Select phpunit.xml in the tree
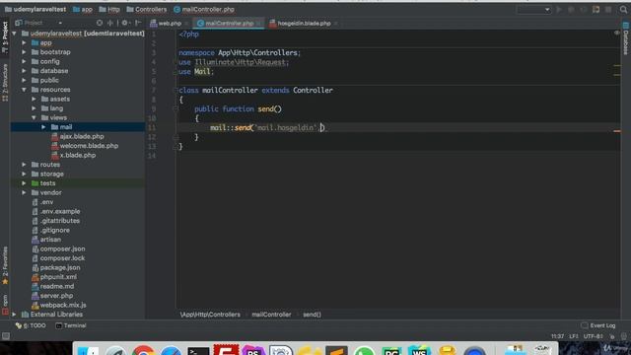 54,277
